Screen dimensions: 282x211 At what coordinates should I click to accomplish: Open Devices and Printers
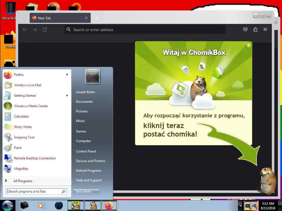[90, 161]
